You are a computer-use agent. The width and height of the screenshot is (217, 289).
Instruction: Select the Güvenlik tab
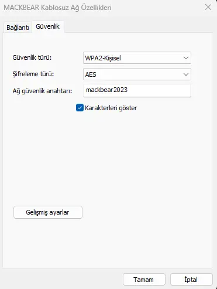point(48,26)
